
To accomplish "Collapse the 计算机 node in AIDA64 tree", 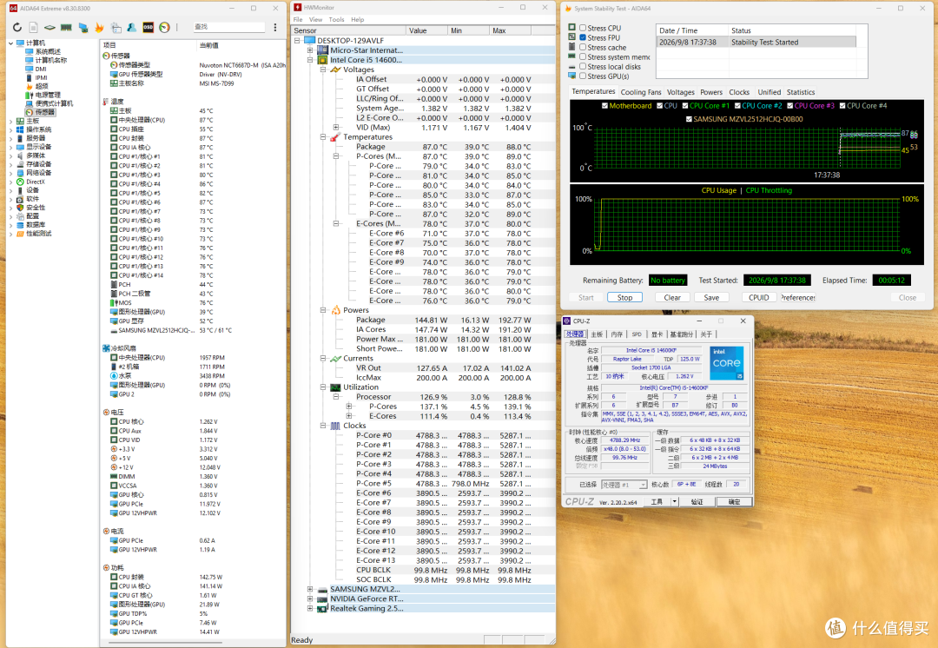I will [x=10, y=43].
